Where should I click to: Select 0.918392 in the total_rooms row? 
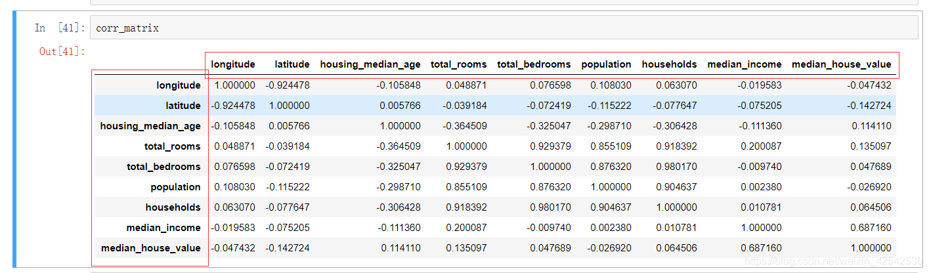[677, 146]
